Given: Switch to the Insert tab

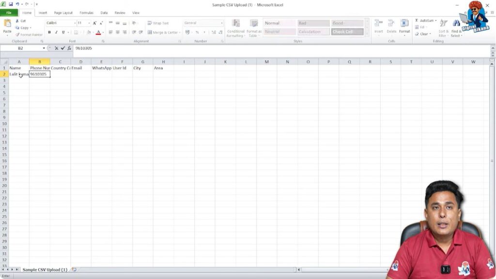Looking at the screenshot, I should (x=43, y=13).
